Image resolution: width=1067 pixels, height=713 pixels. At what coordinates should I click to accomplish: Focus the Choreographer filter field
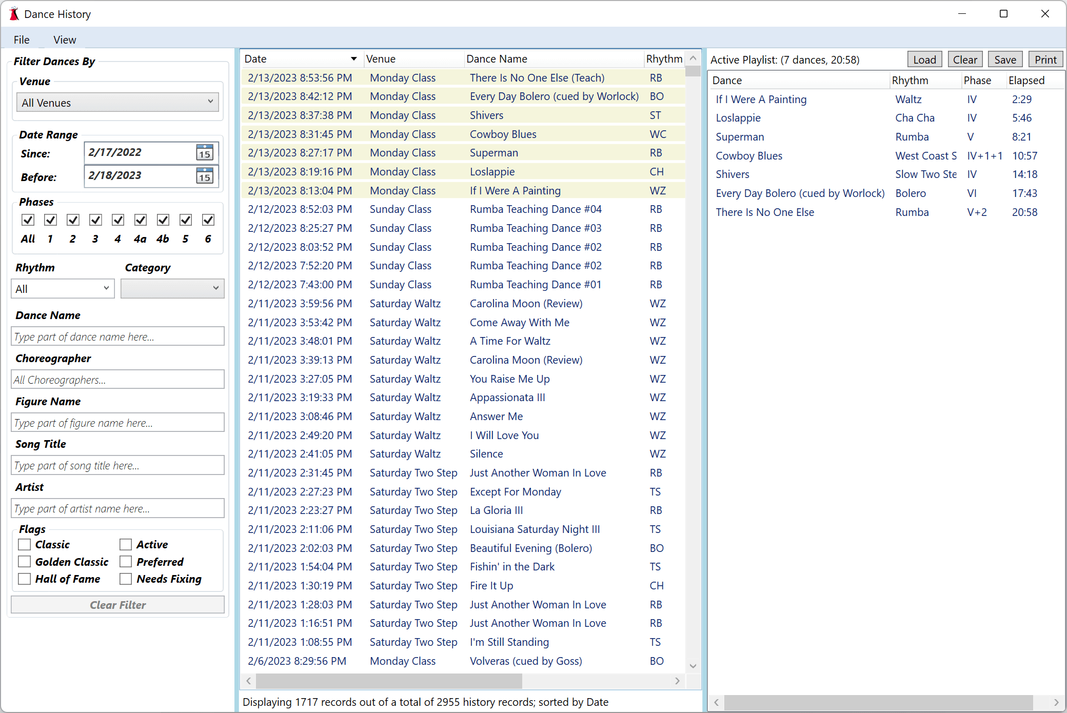[117, 380]
